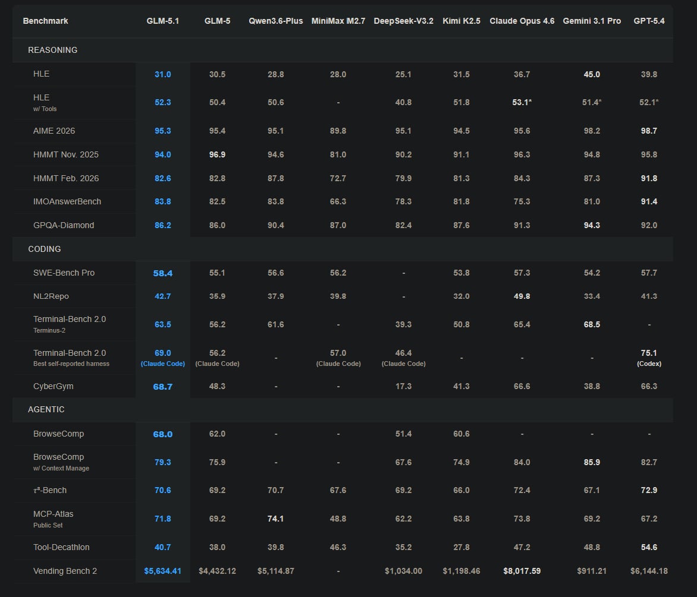Image resolution: width=697 pixels, height=597 pixels.
Task: Select the DeepSeek-V3.2 column header
Action: (403, 21)
